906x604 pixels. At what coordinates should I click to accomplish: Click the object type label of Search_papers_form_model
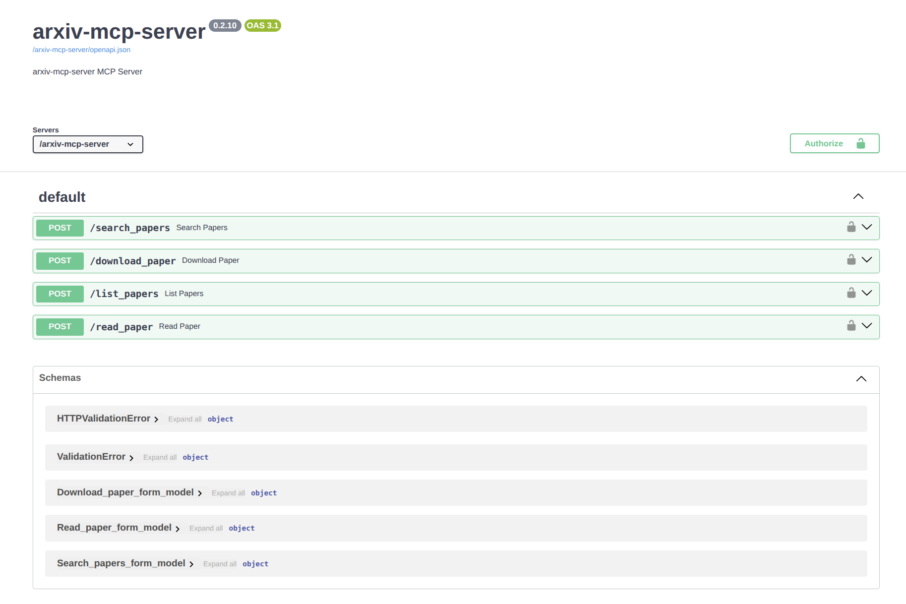click(x=255, y=564)
